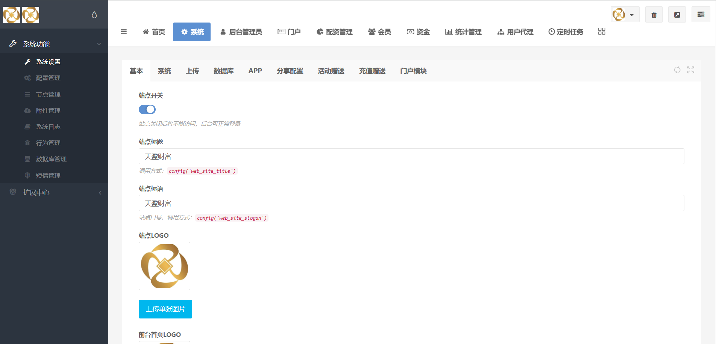Switch to the 上传 settings tab
The width and height of the screenshot is (716, 344).
tap(192, 71)
